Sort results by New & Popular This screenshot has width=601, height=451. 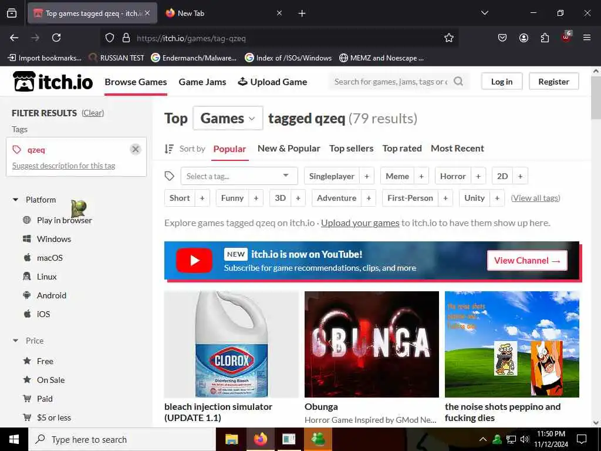tap(289, 149)
